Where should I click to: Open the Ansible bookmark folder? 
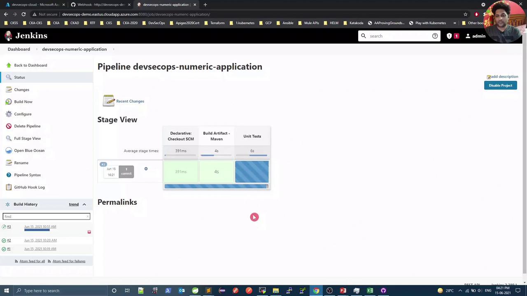(285, 23)
